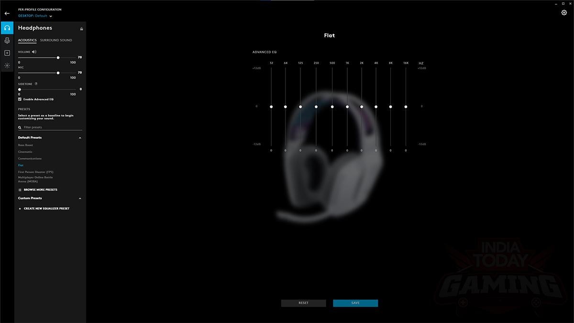Viewport: 574px width, 323px height.
Task: Click the Filter presets search field
Action: tap(50, 128)
